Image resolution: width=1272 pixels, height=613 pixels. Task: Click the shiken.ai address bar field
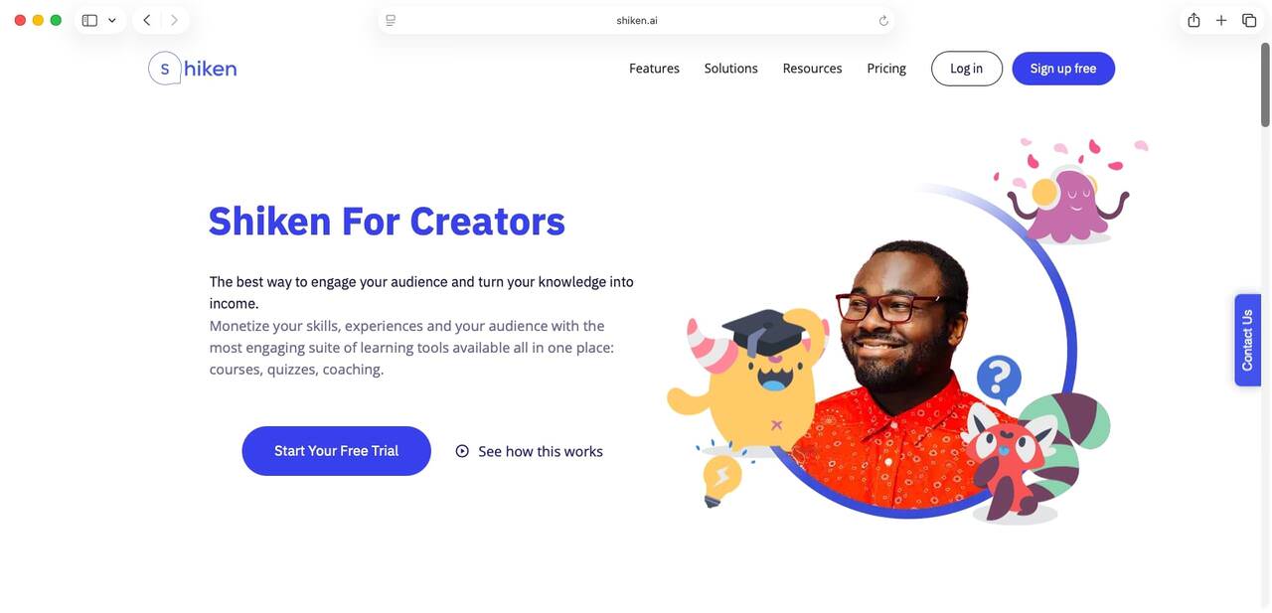636,20
